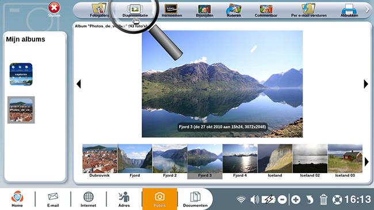Switch to the Documenten tab
Image resolution: width=374 pixels, height=210 pixels.
[x=195, y=199]
